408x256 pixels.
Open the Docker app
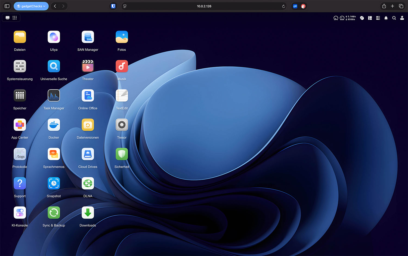click(x=54, y=125)
